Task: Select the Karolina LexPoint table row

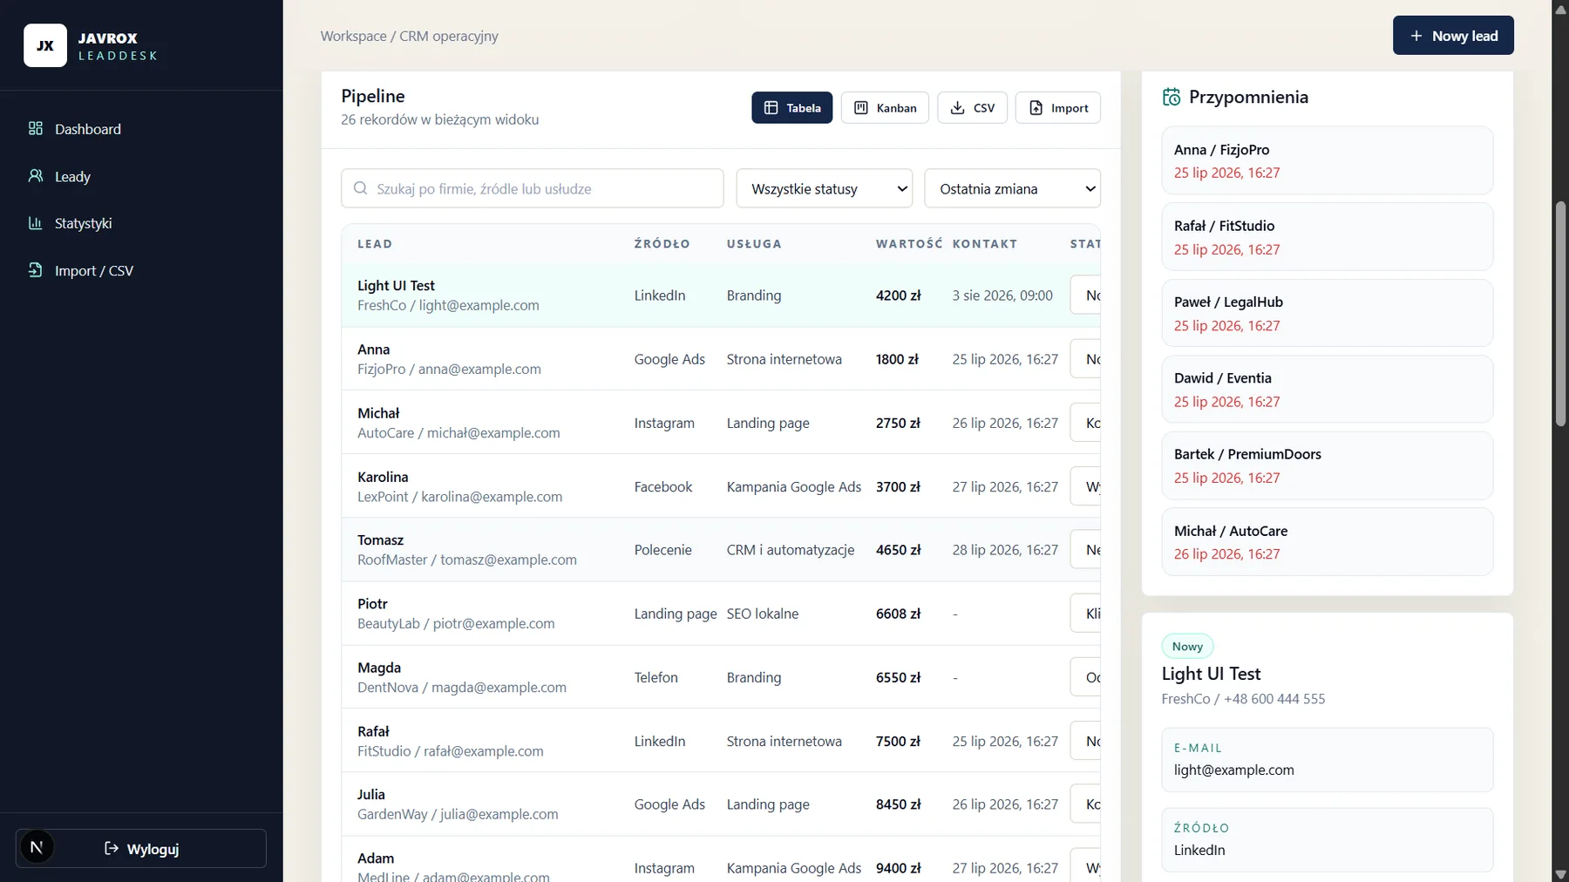Action: [x=721, y=486]
